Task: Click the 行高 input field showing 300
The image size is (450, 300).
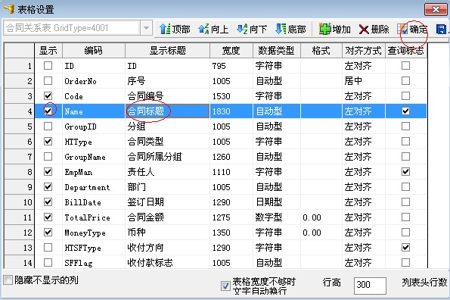Action: click(x=370, y=286)
